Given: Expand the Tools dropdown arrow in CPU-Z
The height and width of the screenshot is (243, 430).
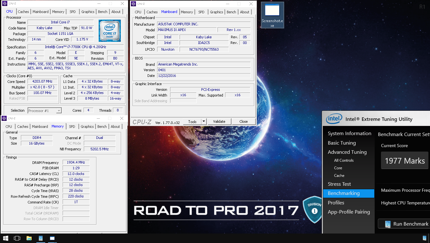Looking at the screenshot, I should (204, 121).
